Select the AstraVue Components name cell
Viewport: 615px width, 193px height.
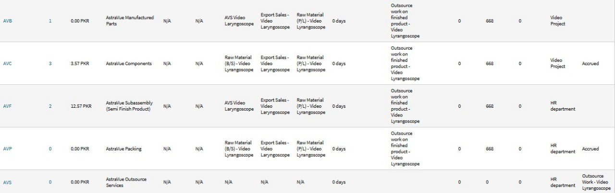pyautogui.click(x=128, y=64)
